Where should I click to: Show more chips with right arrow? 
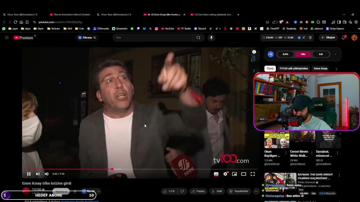tap(336, 69)
